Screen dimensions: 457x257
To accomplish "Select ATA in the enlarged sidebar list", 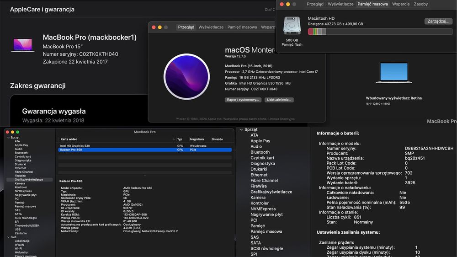I will [x=254, y=135].
